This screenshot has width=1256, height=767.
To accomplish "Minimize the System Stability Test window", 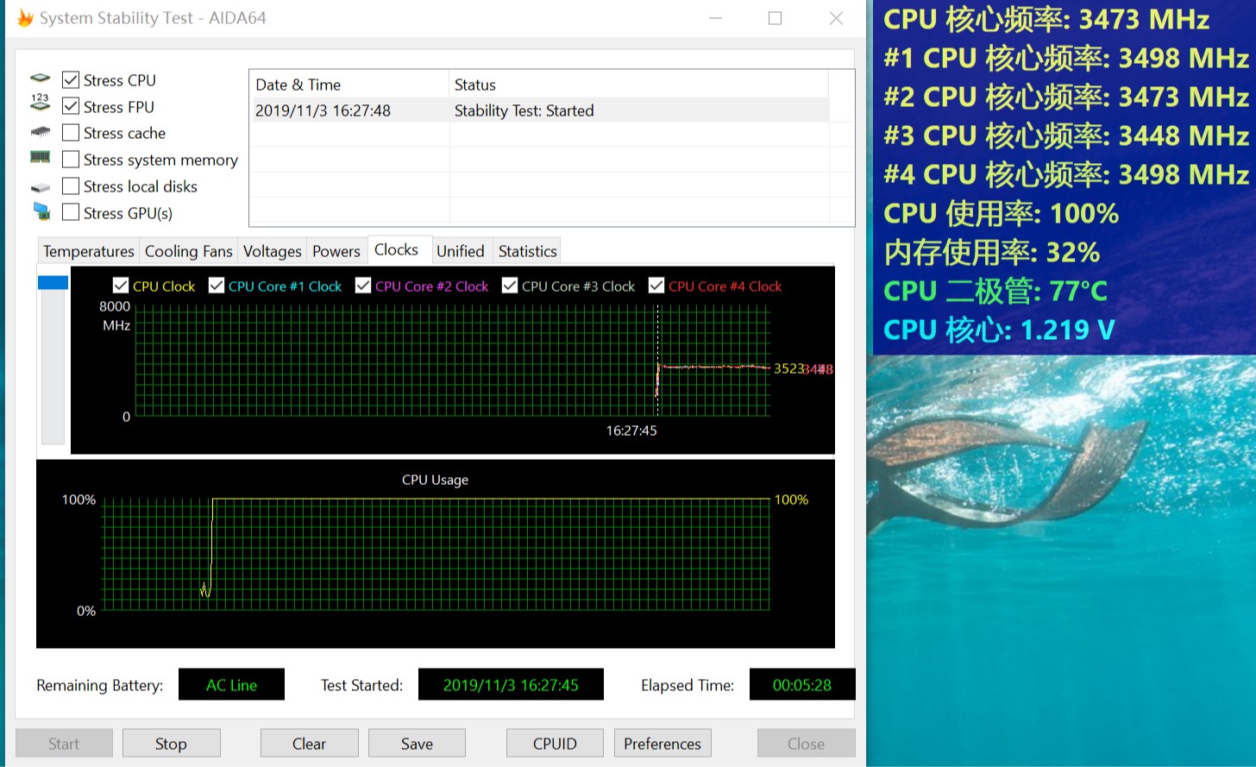I will tap(715, 18).
